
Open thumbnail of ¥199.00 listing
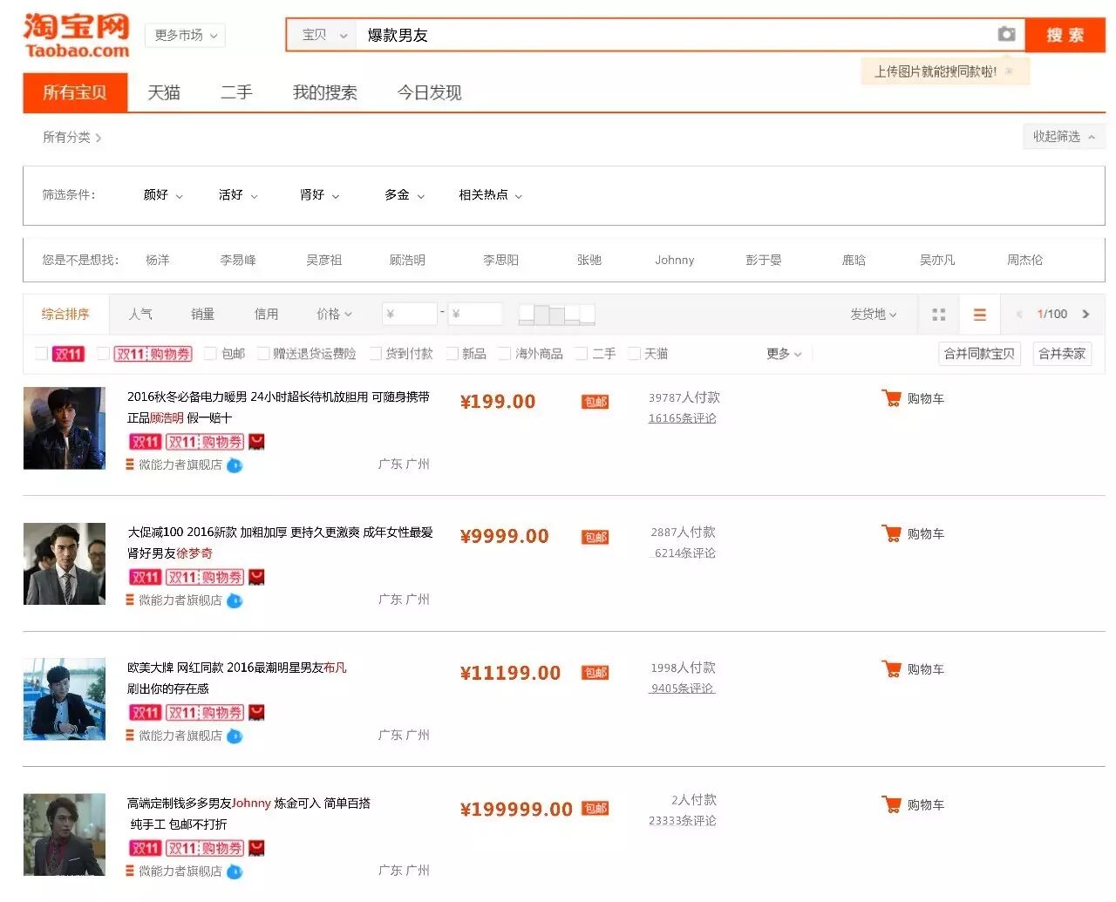coord(65,428)
